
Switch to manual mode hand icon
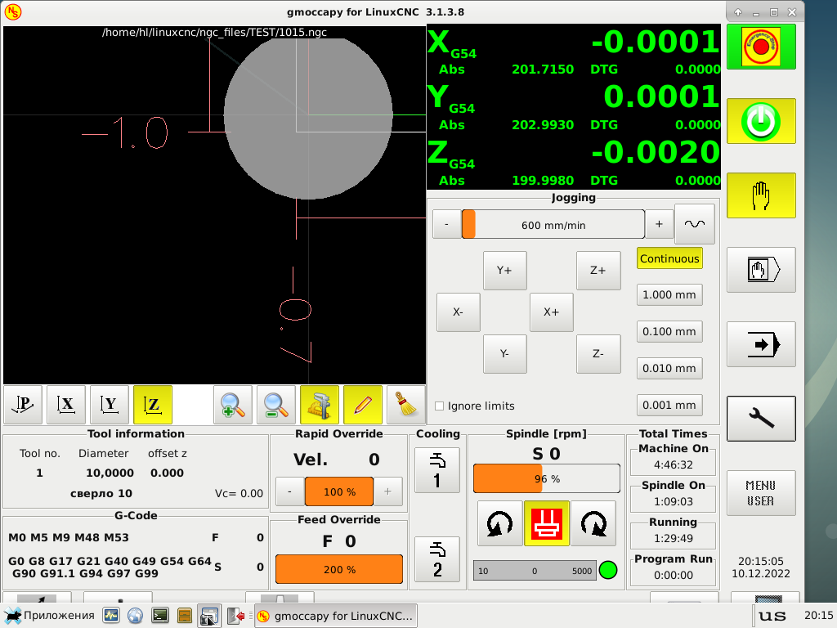click(761, 195)
